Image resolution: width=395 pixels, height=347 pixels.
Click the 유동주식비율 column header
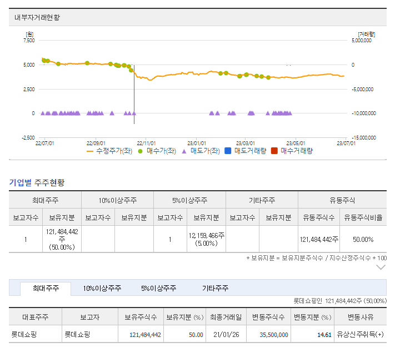pyautogui.click(x=363, y=217)
